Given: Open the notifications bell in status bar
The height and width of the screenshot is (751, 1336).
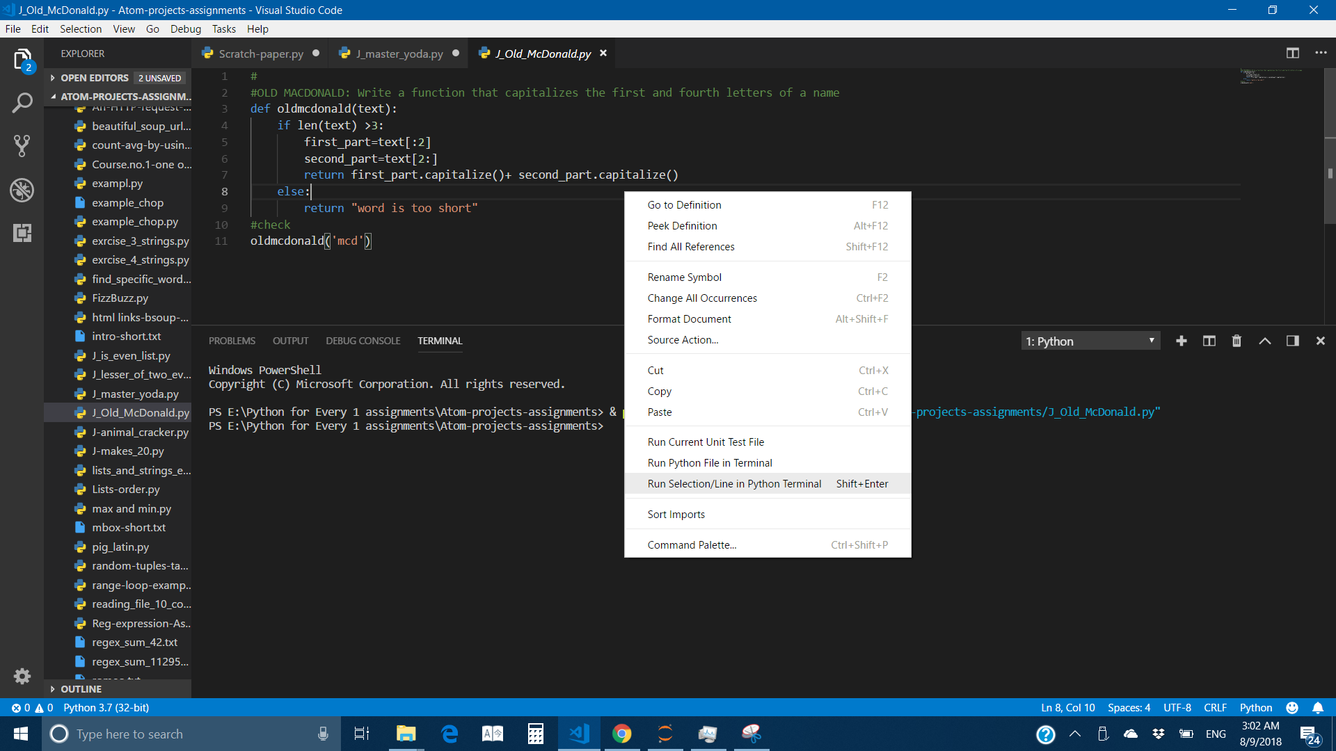Looking at the screenshot, I should pyautogui.click(x=1319, y=707).
